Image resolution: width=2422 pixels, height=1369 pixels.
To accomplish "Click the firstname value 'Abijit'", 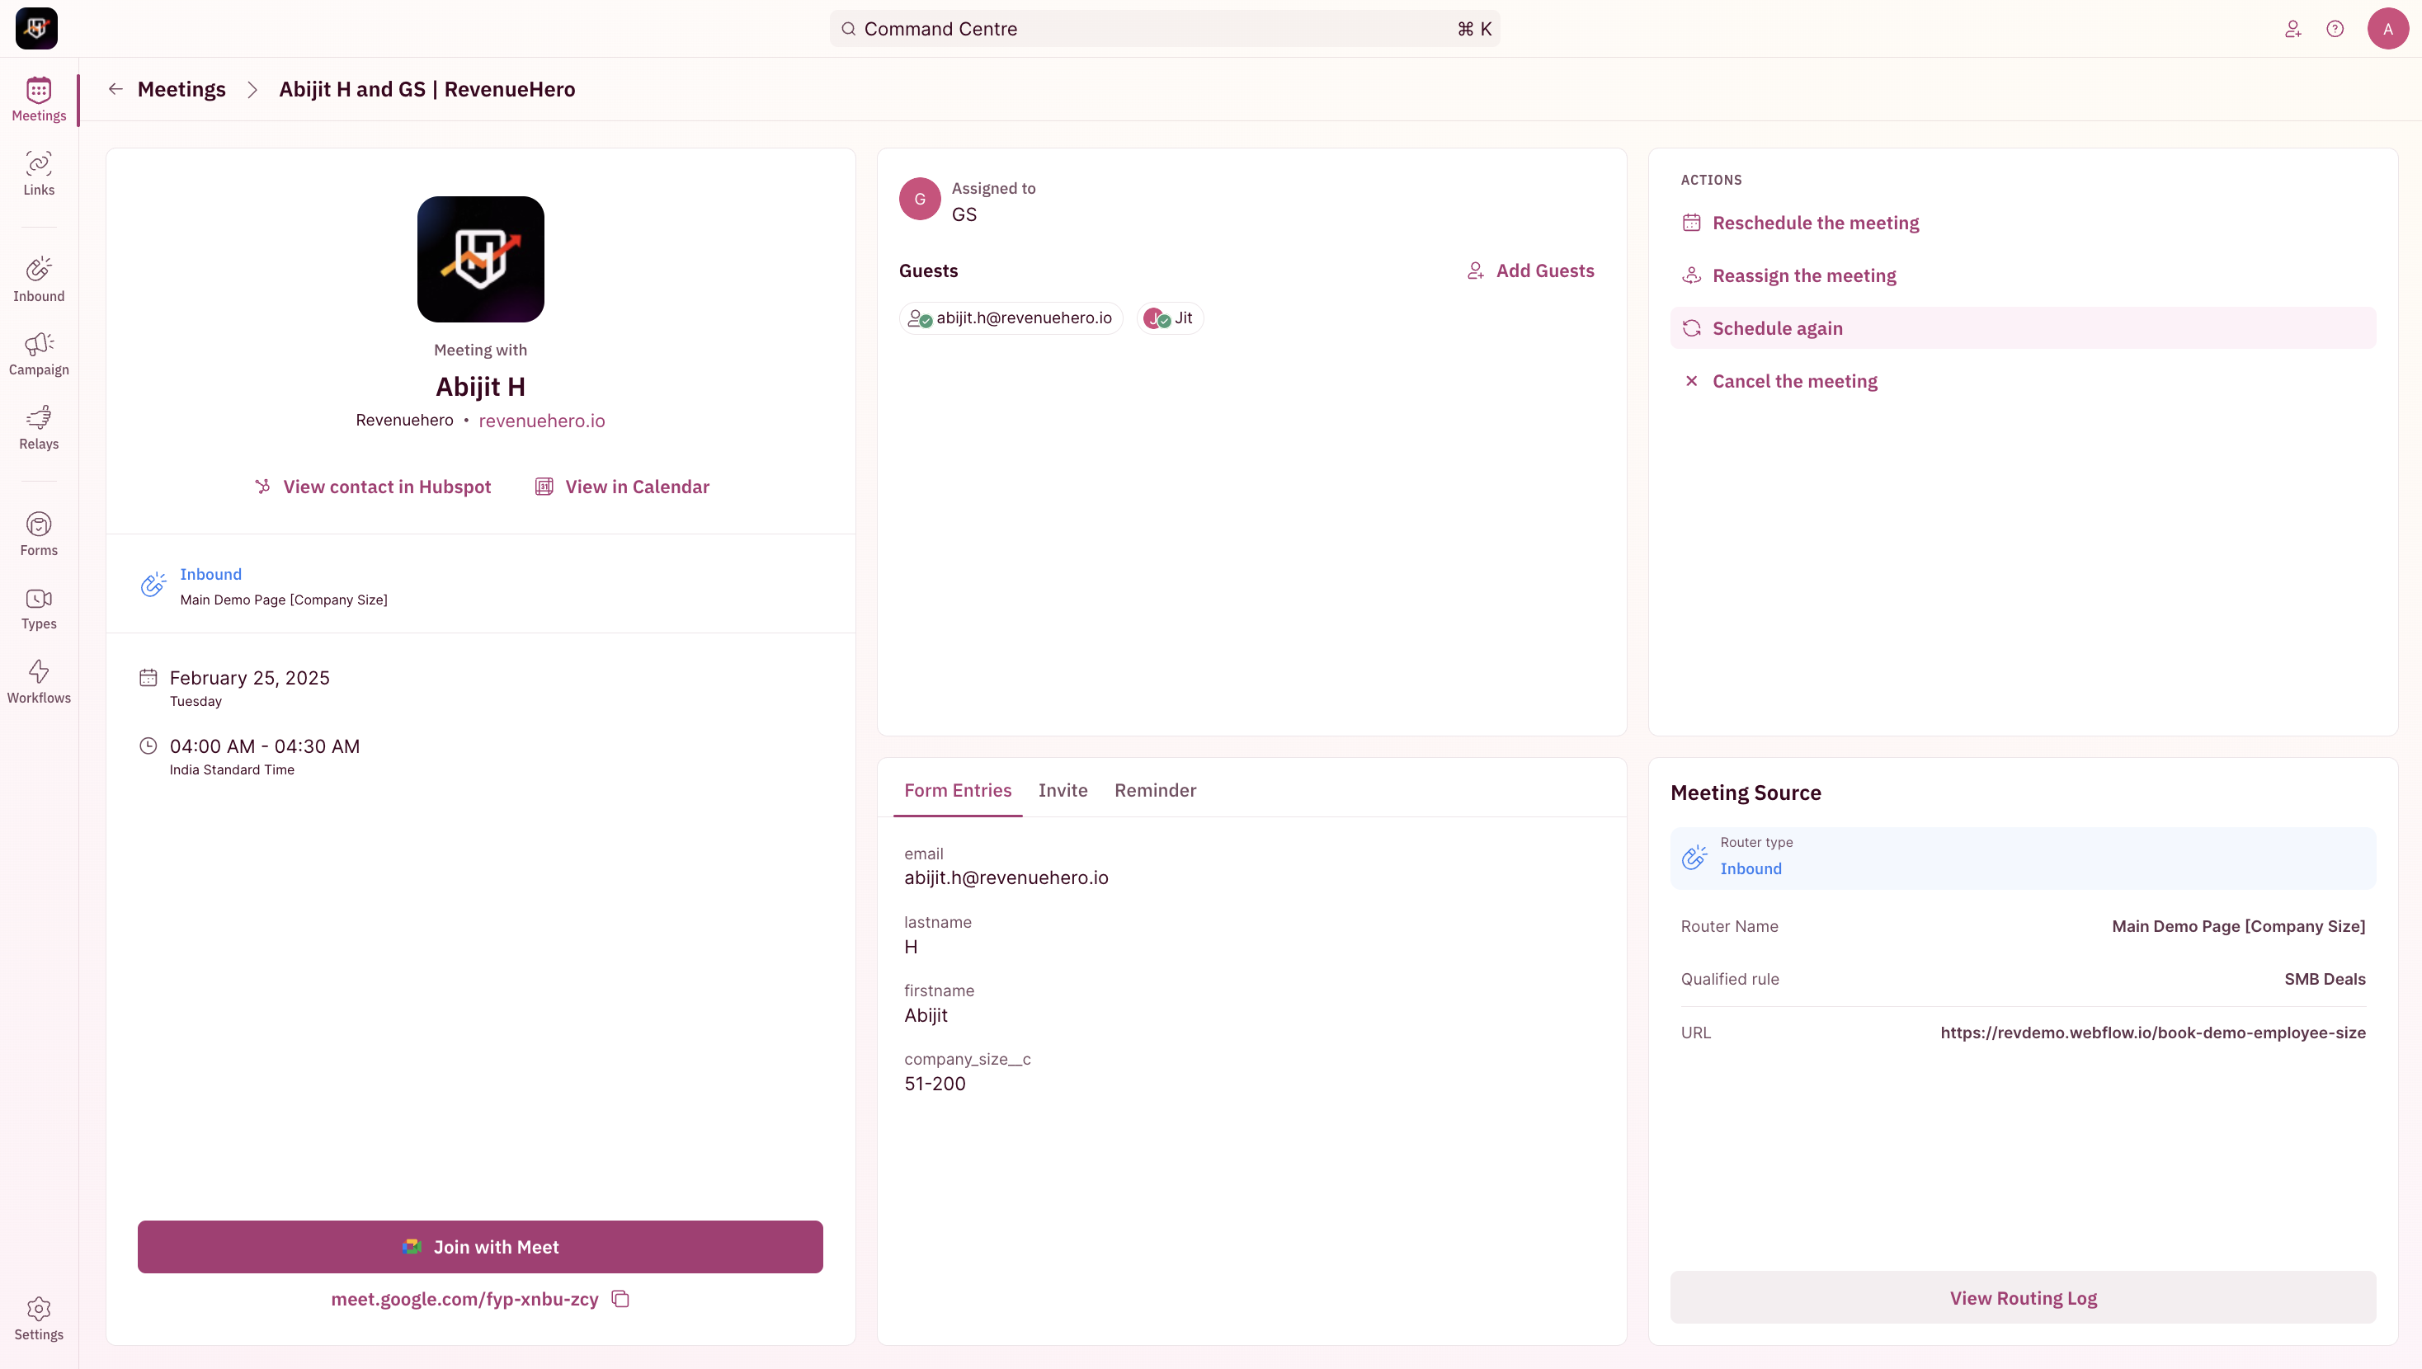I will coord(926,1015).
